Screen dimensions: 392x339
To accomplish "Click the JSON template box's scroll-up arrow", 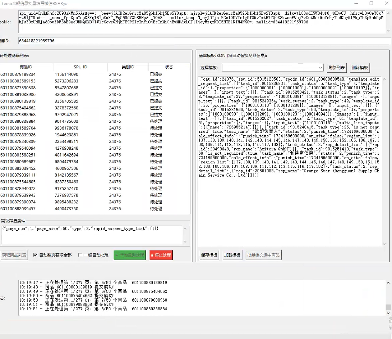I will tap(384, 79).
